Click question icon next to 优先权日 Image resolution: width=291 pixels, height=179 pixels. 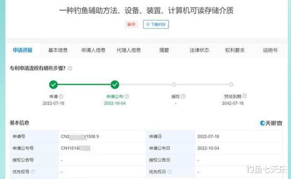click(170, 172)
